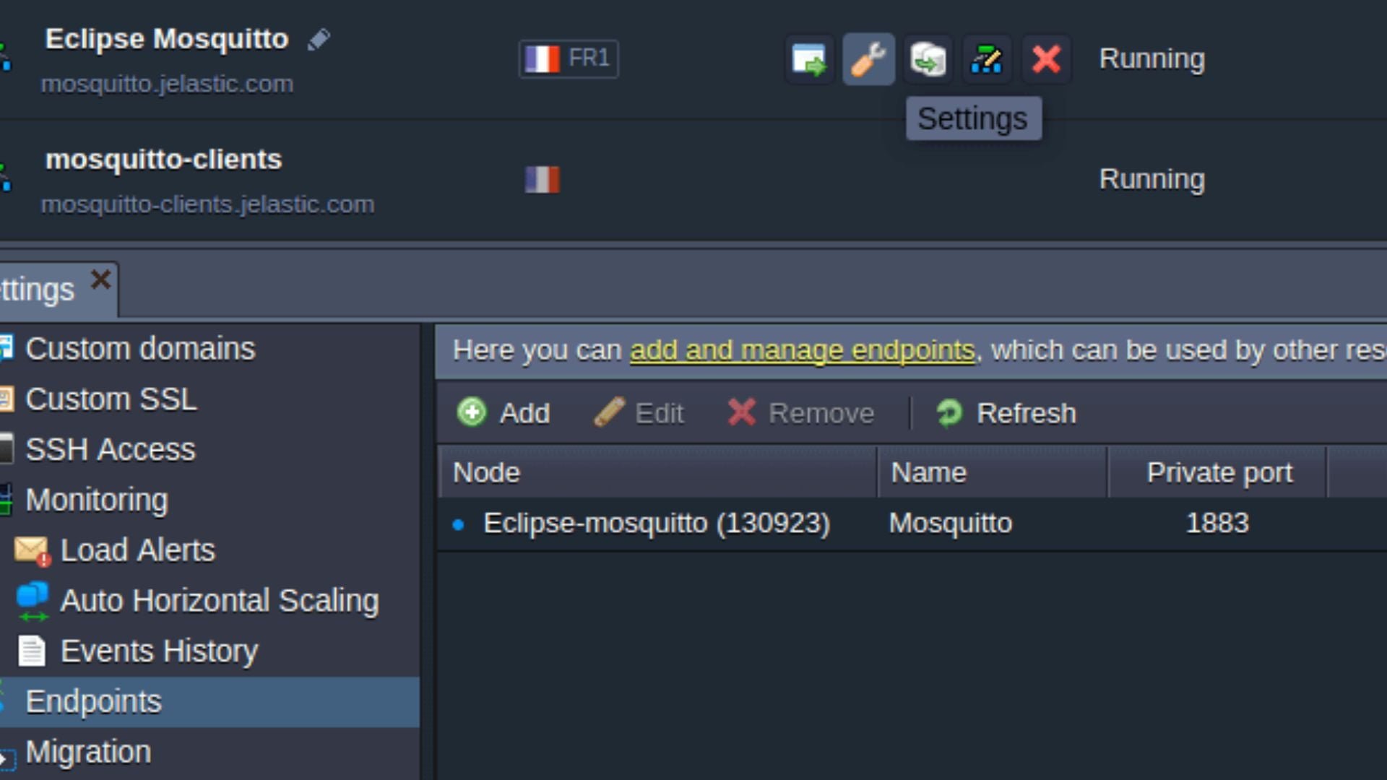Click the wrench Settings icon
Image resolution: width=1387 pixels, height=780 pixels.
[868, 59]
